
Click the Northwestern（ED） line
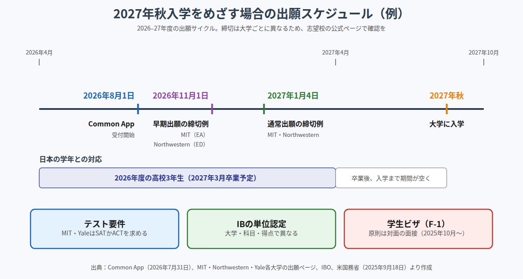[180, 144]
